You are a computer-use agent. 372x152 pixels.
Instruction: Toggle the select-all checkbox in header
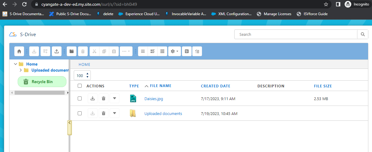pyautogui.click(x=80, y=86)
